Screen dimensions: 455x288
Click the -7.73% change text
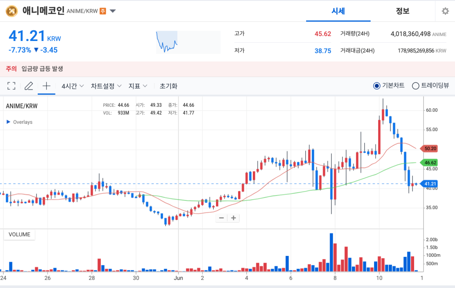[20, 50]
